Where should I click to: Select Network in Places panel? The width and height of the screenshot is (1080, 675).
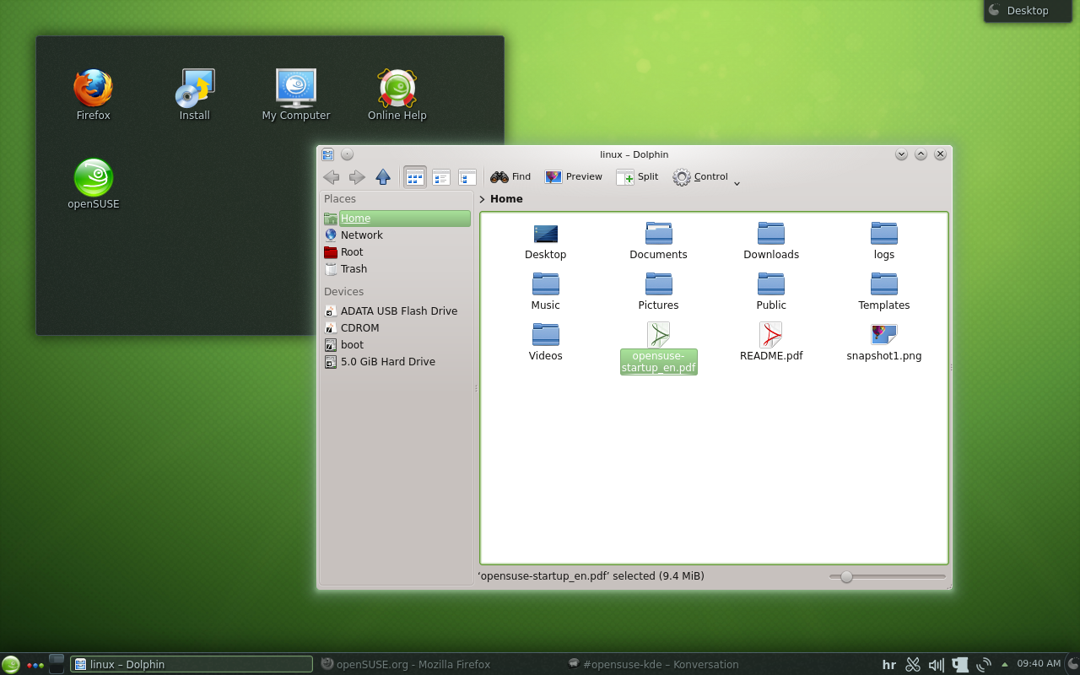[361, 235]
